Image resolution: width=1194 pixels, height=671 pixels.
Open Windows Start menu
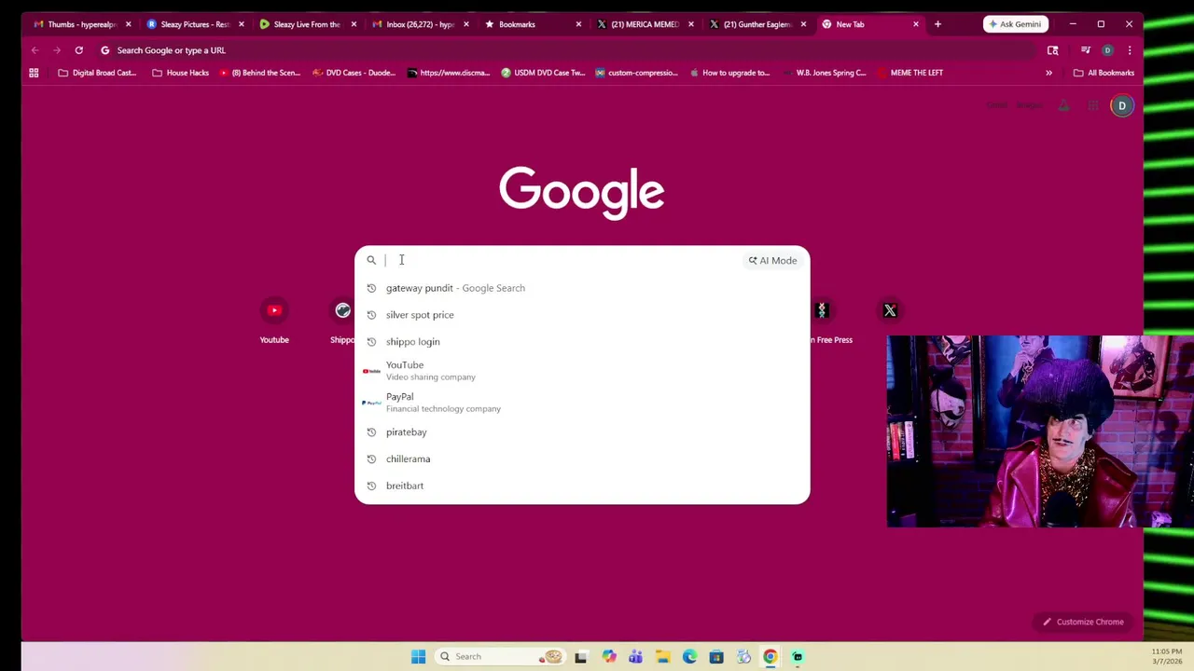point(418,656)
